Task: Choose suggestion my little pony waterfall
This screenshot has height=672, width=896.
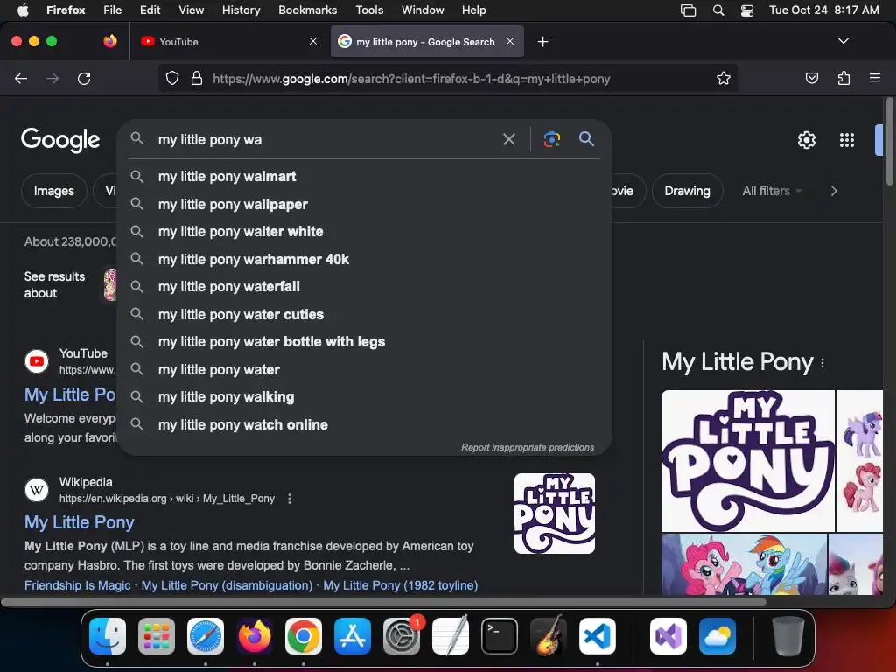Action: click(365, 287)
